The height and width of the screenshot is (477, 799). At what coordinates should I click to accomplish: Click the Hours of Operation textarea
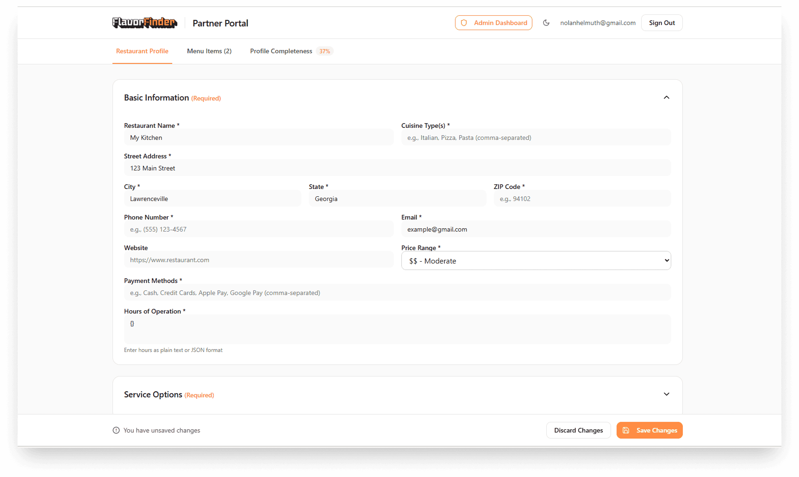pyautogui.click(x=398, y=329)
